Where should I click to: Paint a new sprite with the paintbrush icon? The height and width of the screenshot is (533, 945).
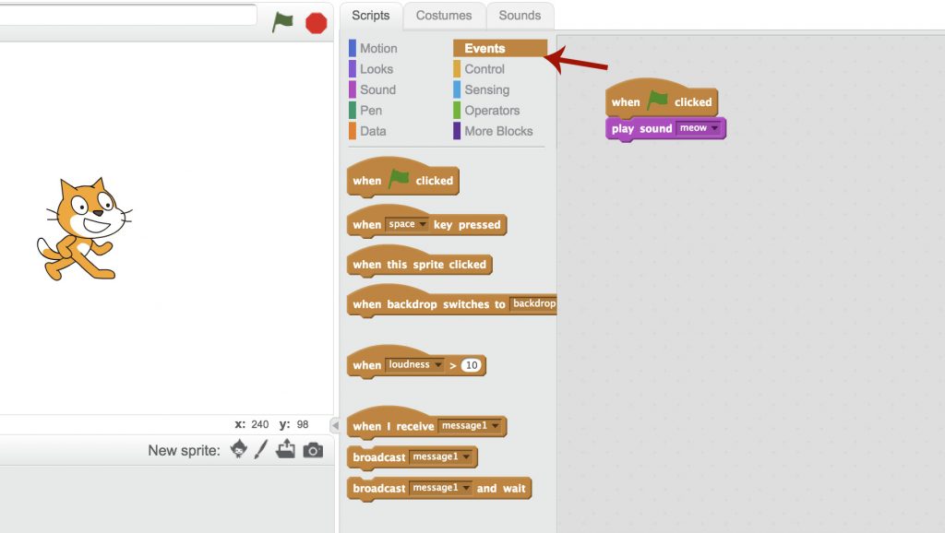click(x=261, y=449)
